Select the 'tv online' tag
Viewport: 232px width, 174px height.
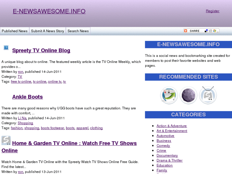tap(40, 81)
